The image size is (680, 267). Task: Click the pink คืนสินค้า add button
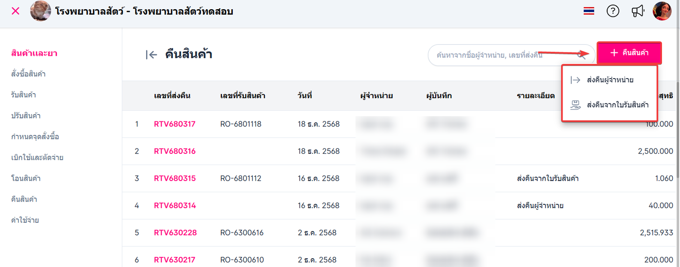click(629, 52)
